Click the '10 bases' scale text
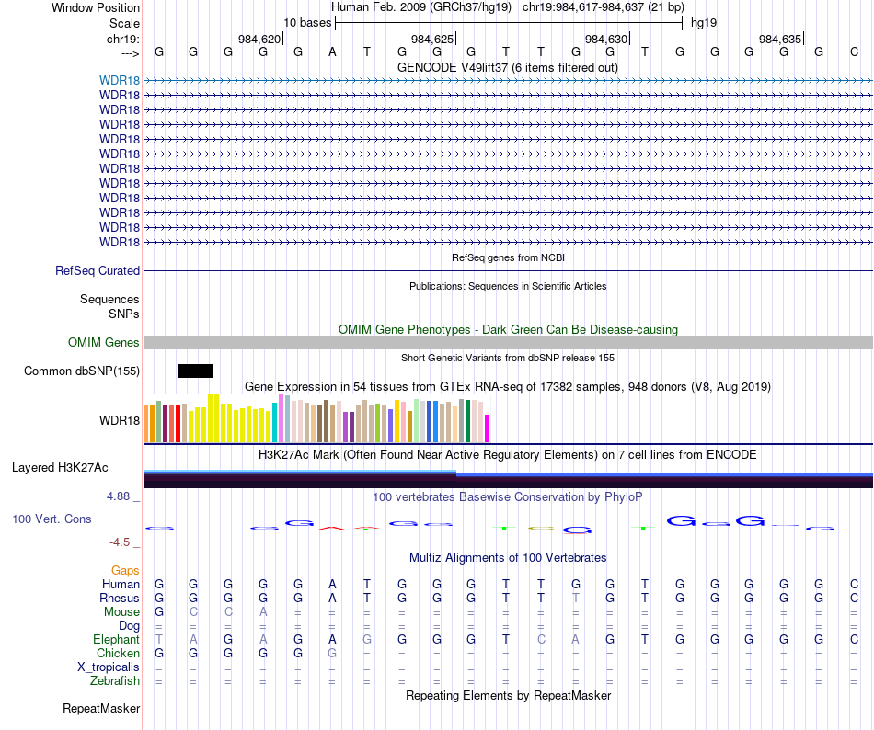874x730 pixels. click(x=307, y=23)
